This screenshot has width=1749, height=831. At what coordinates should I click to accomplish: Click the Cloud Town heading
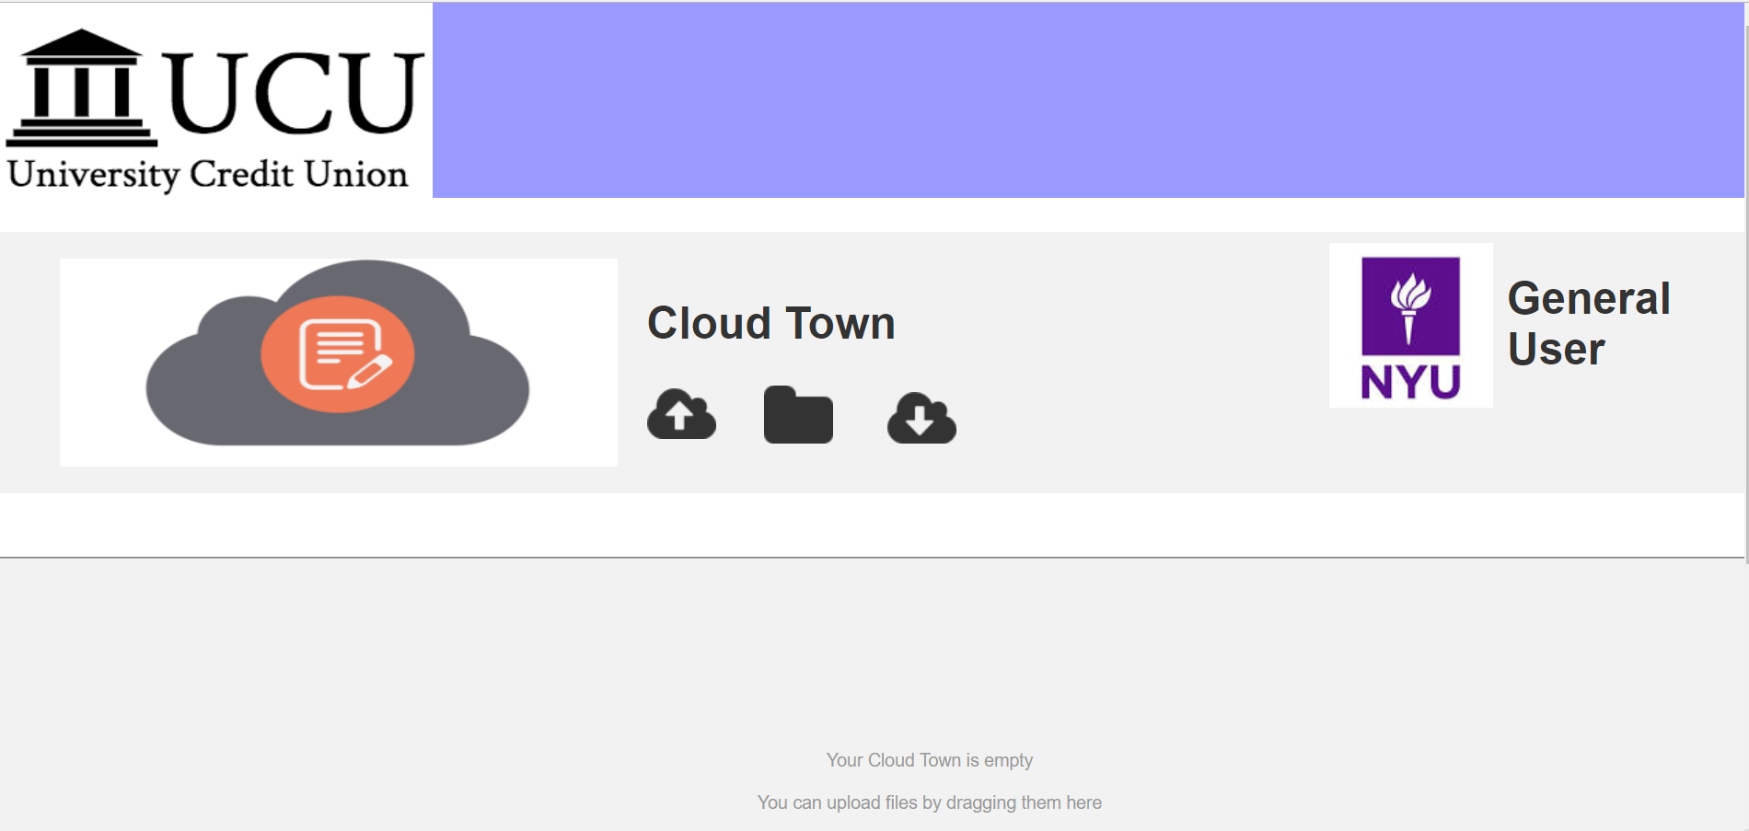[771, 323]
